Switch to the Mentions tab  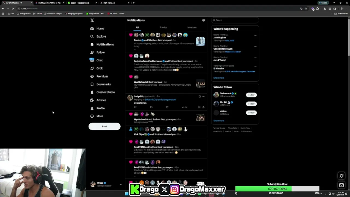pyautogui.click(x=192, y=28)
